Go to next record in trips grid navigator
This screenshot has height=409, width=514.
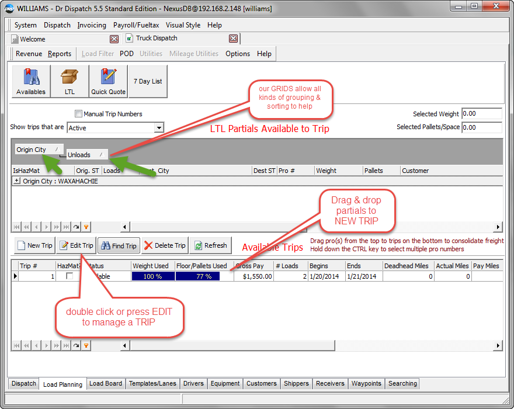47,345
